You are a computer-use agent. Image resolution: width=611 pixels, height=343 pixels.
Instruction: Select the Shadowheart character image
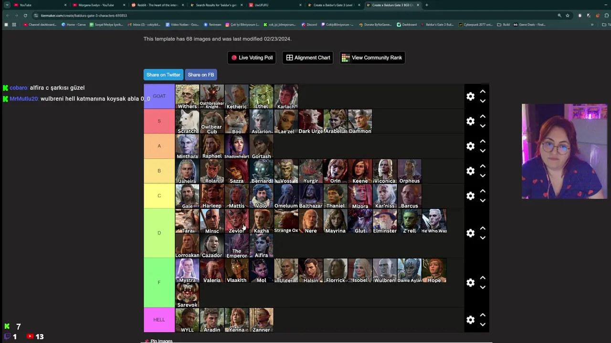pos(237,146)
